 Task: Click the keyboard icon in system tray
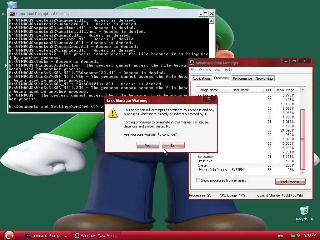[x=281, y=236]
